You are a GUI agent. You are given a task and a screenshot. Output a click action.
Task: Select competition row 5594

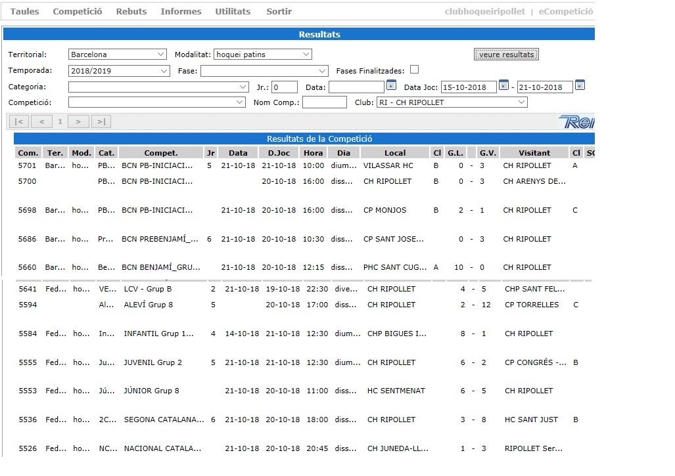click(304, 305)
